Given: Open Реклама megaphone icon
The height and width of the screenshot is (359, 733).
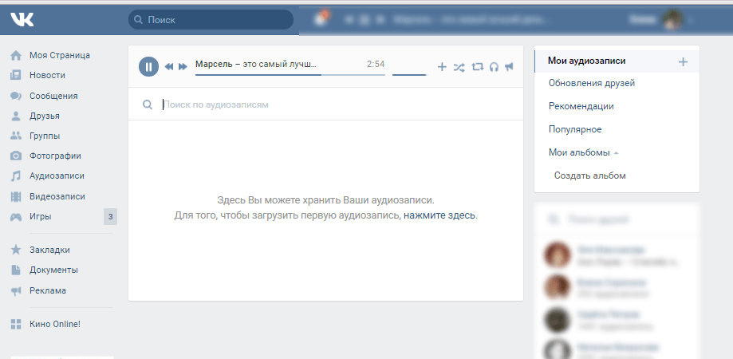Looking at the screenshot, I should [x=16, y=290].
